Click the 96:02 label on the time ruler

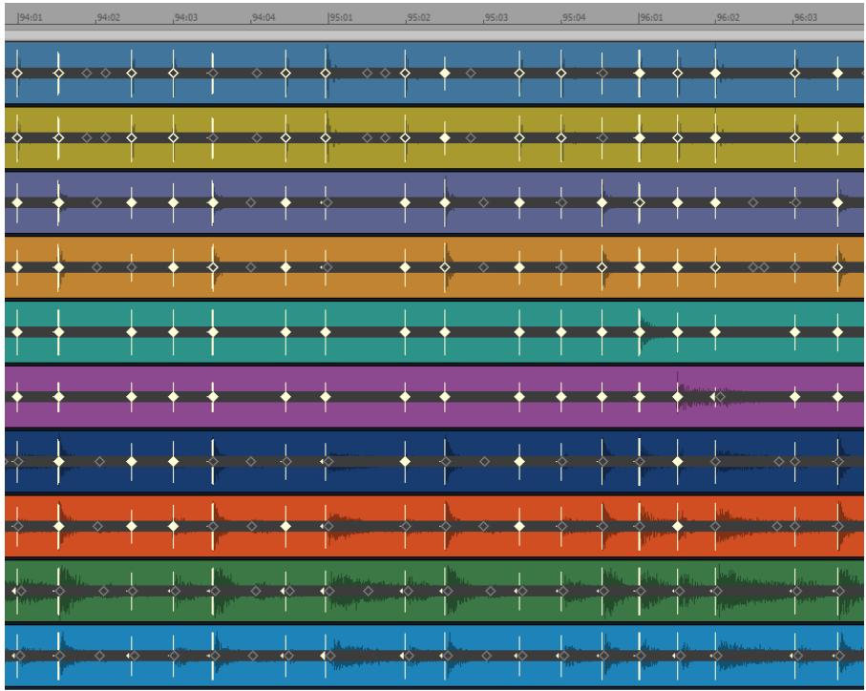click(728, 18)
